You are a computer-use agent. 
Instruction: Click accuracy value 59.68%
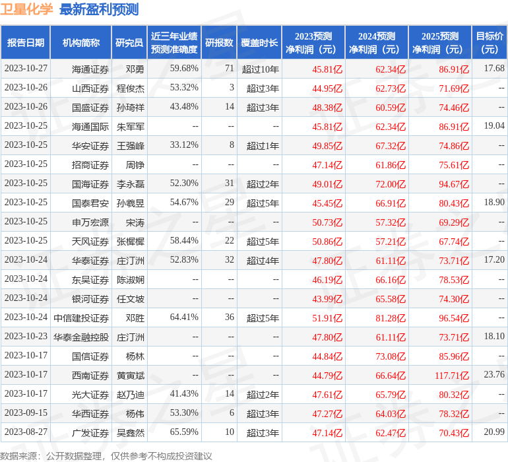[x=184, y=69]
